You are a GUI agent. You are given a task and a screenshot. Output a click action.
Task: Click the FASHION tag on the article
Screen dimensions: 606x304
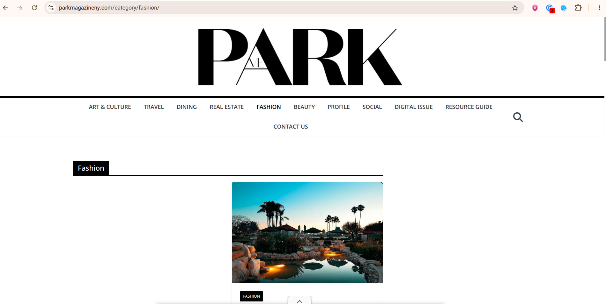point(251,296)
